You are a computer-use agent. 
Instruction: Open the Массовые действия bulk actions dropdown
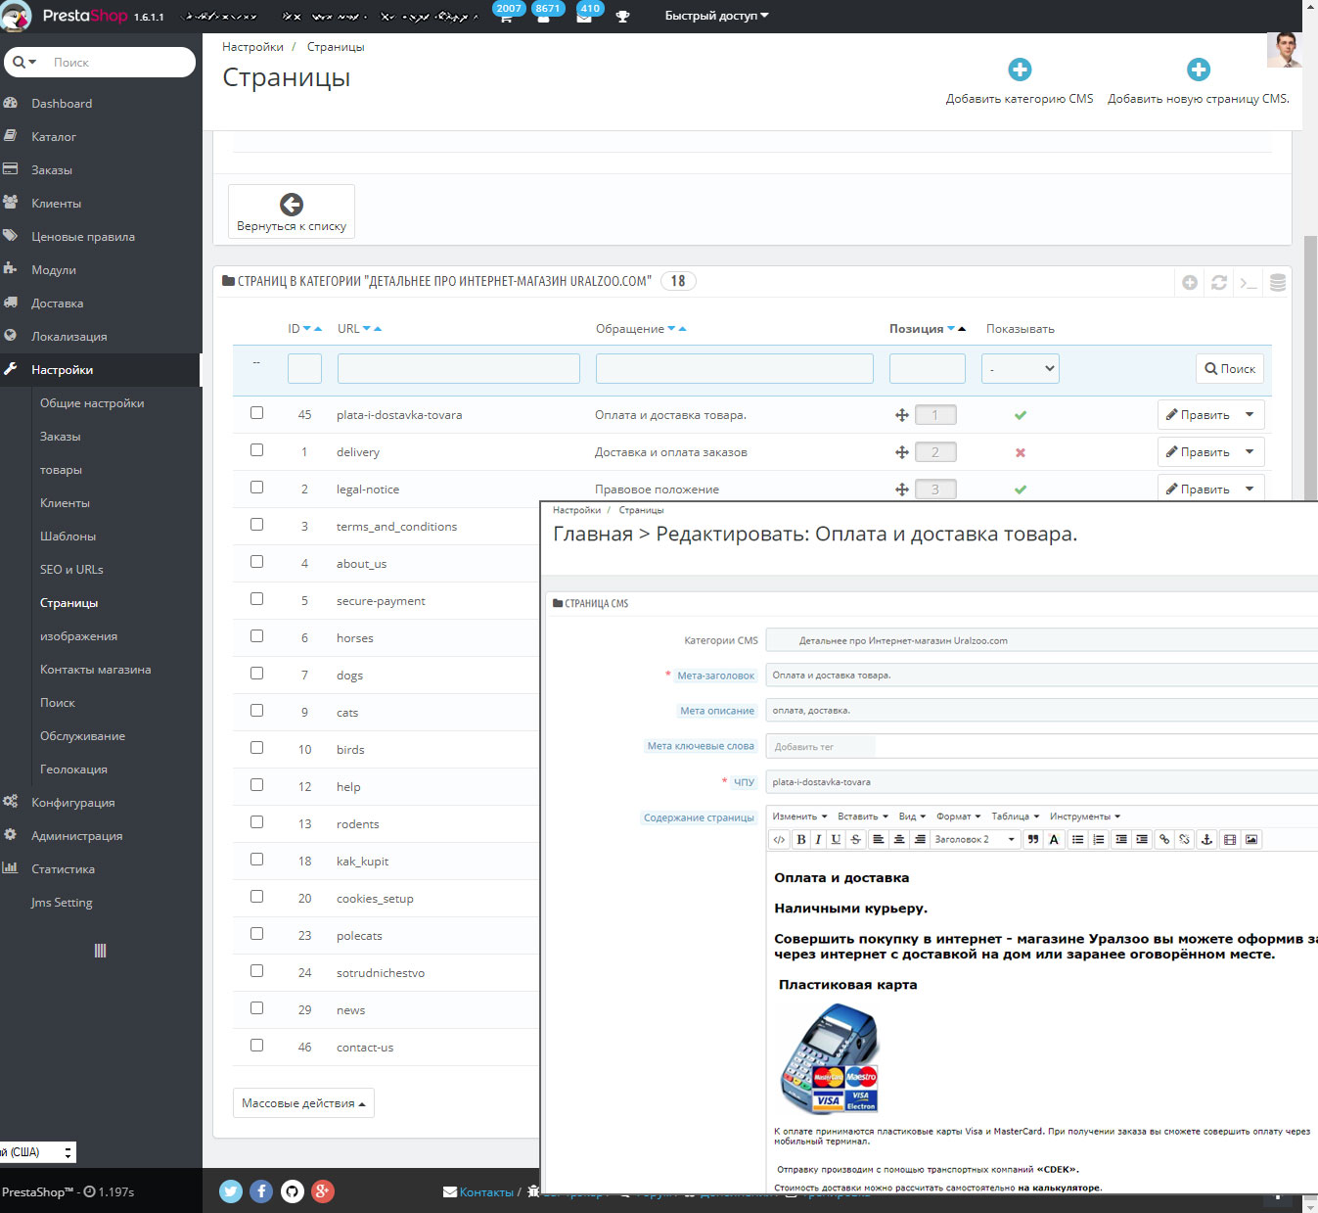click(303, 1103)
